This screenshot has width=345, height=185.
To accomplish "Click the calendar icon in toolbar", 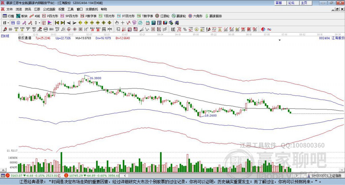I will click(x=148, y=23).
